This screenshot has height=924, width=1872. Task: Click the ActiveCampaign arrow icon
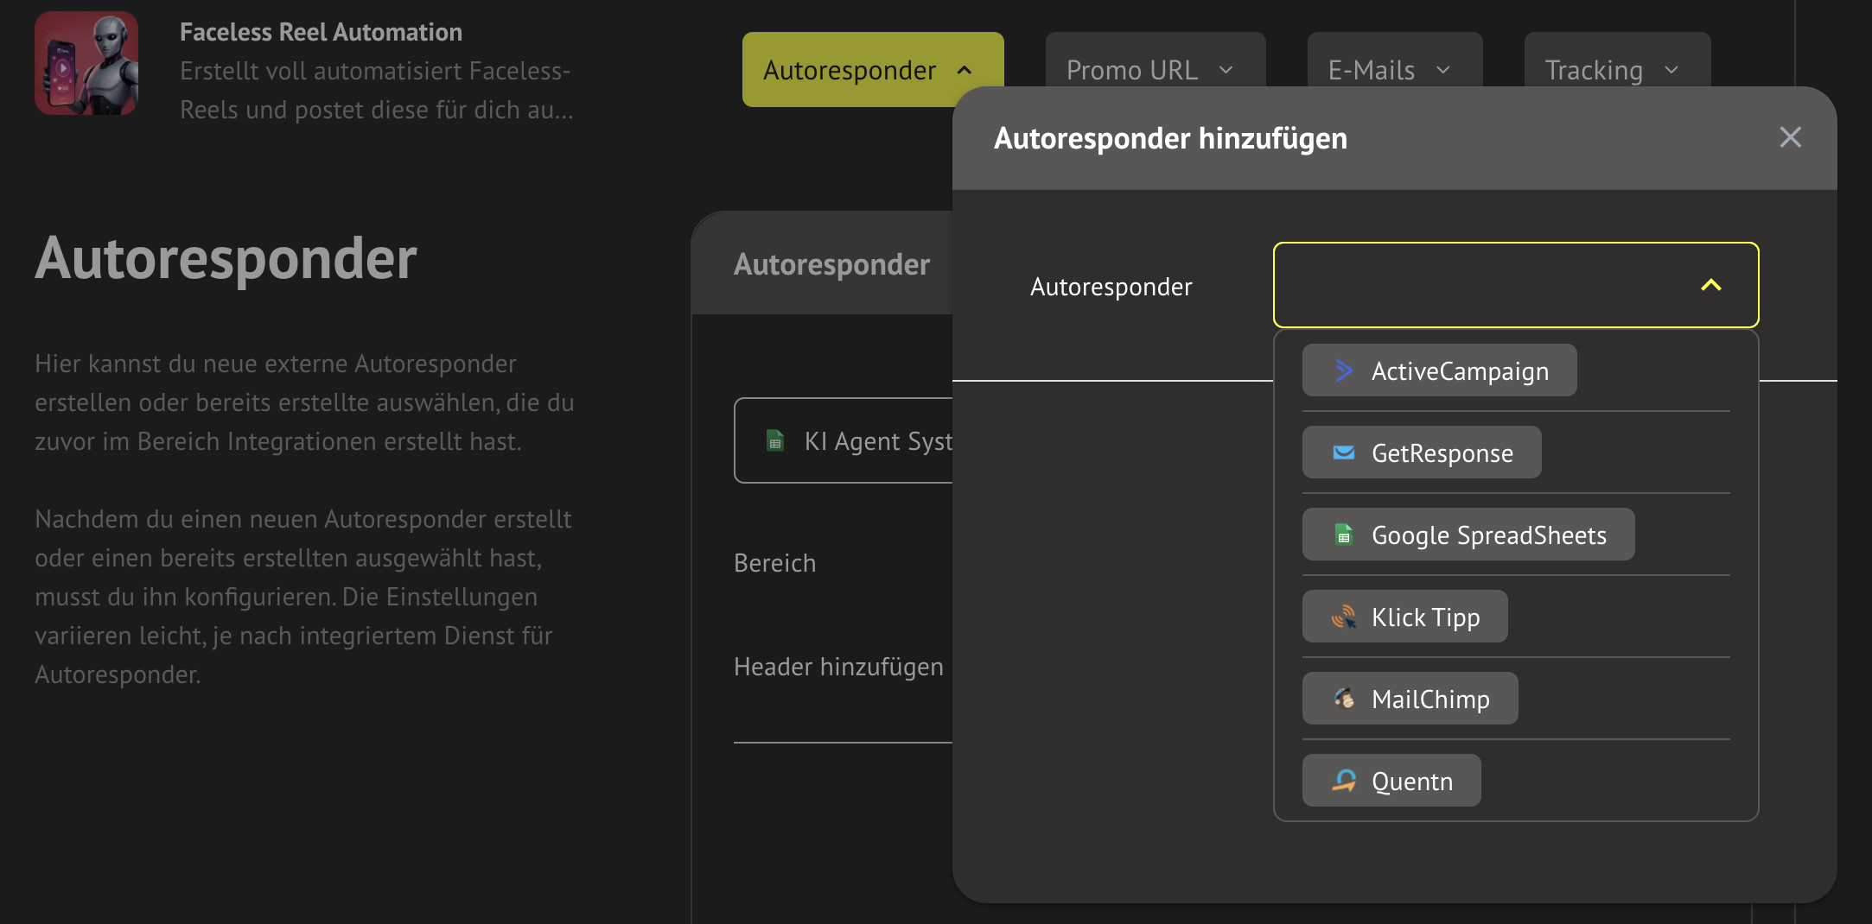1343,370
